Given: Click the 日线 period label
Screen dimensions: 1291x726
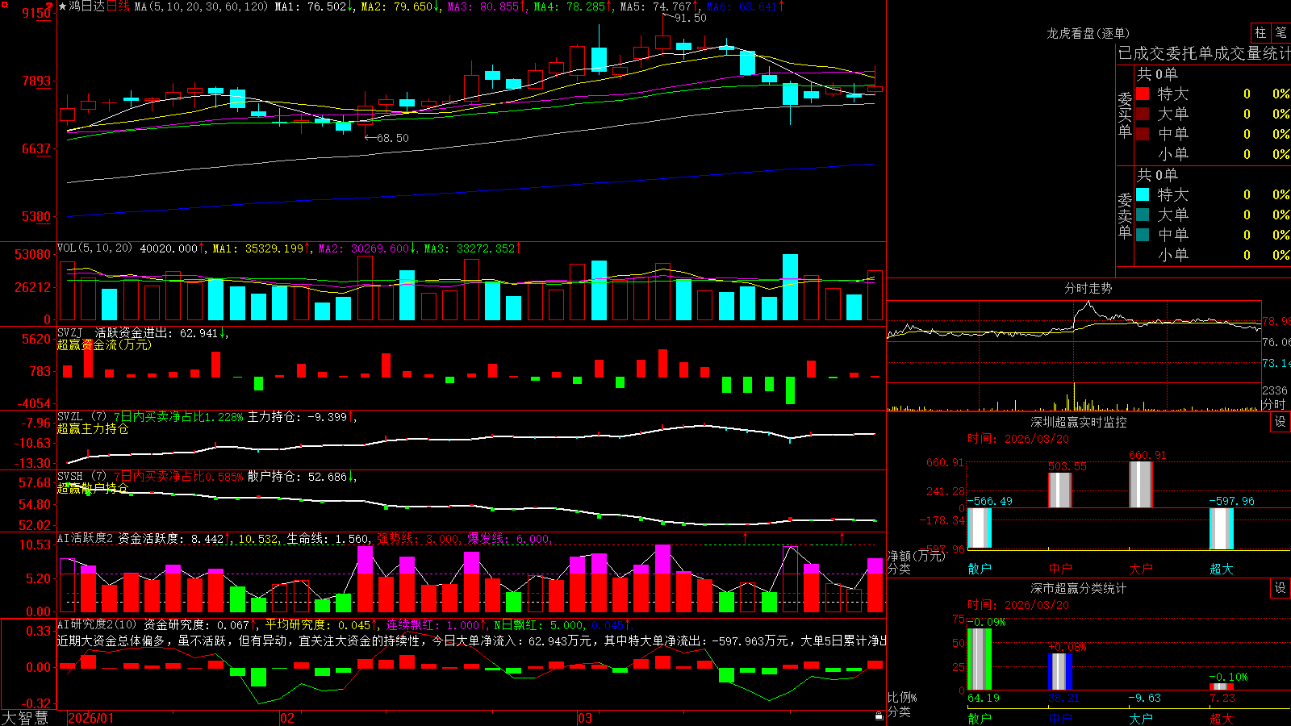Looking at the screenshot, I should (118, 6).
